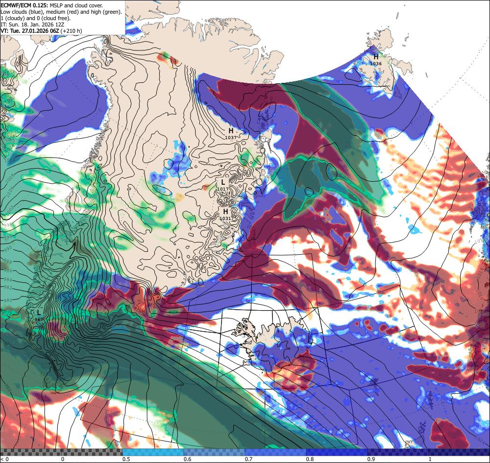This screenshot has height=463, width=490.
Task: Click the '967' low pressure value
Action: (39, 319)
